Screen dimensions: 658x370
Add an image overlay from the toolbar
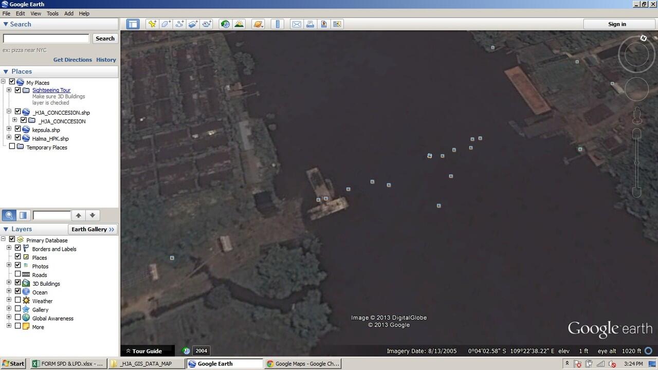pyautogui.click(x=193, y=24)
